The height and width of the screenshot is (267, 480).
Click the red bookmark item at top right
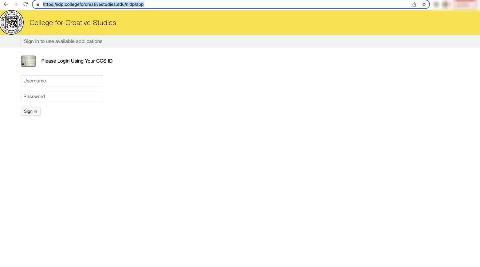click(x=465, y=2)
